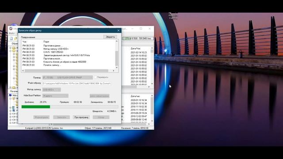This screenshot has height=159, width=283.
Task: Click the capacity bar showing 27% of 8.5GB
Action: pos(138,38)
